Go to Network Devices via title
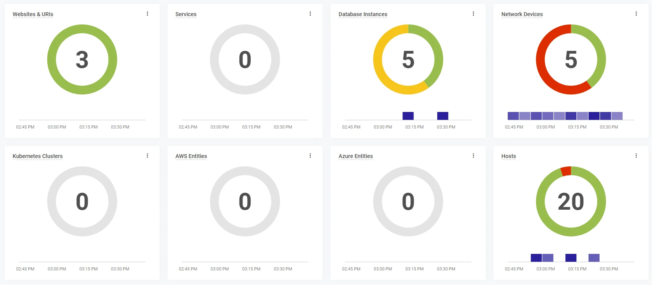Screen dimensions: 652x285 (522, 14)
